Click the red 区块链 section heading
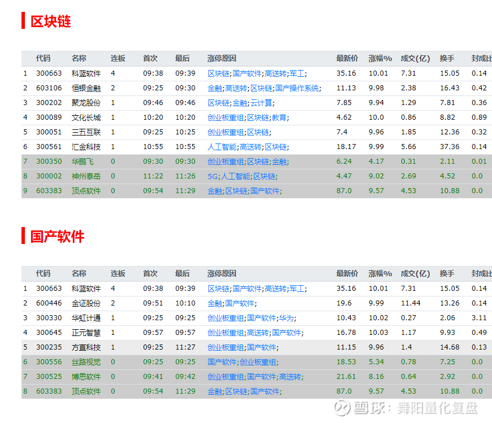492x423 pixels. tap(50, 21)
